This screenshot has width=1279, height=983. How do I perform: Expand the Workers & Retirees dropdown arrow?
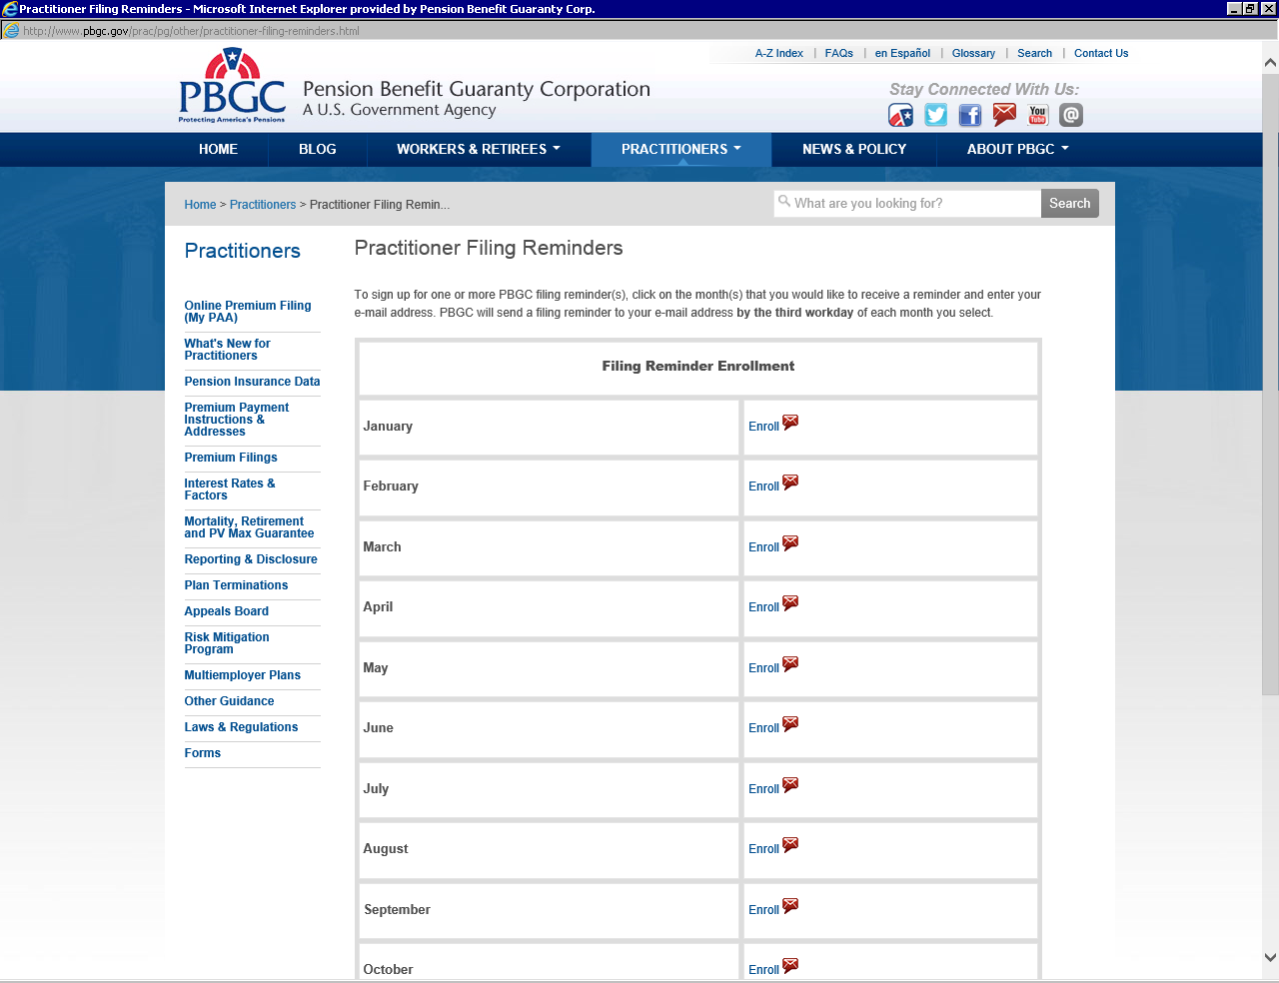tap(557, 149)
